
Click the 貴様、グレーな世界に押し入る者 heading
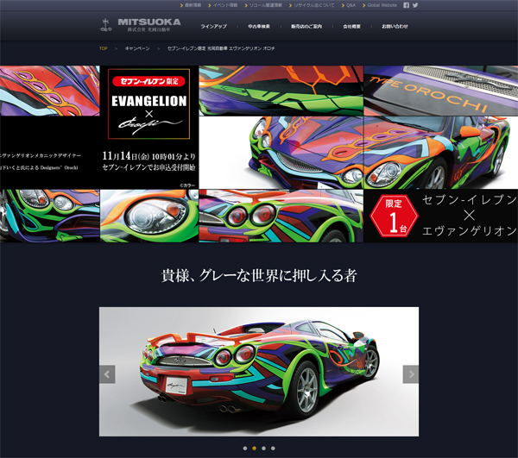[259, 275]
